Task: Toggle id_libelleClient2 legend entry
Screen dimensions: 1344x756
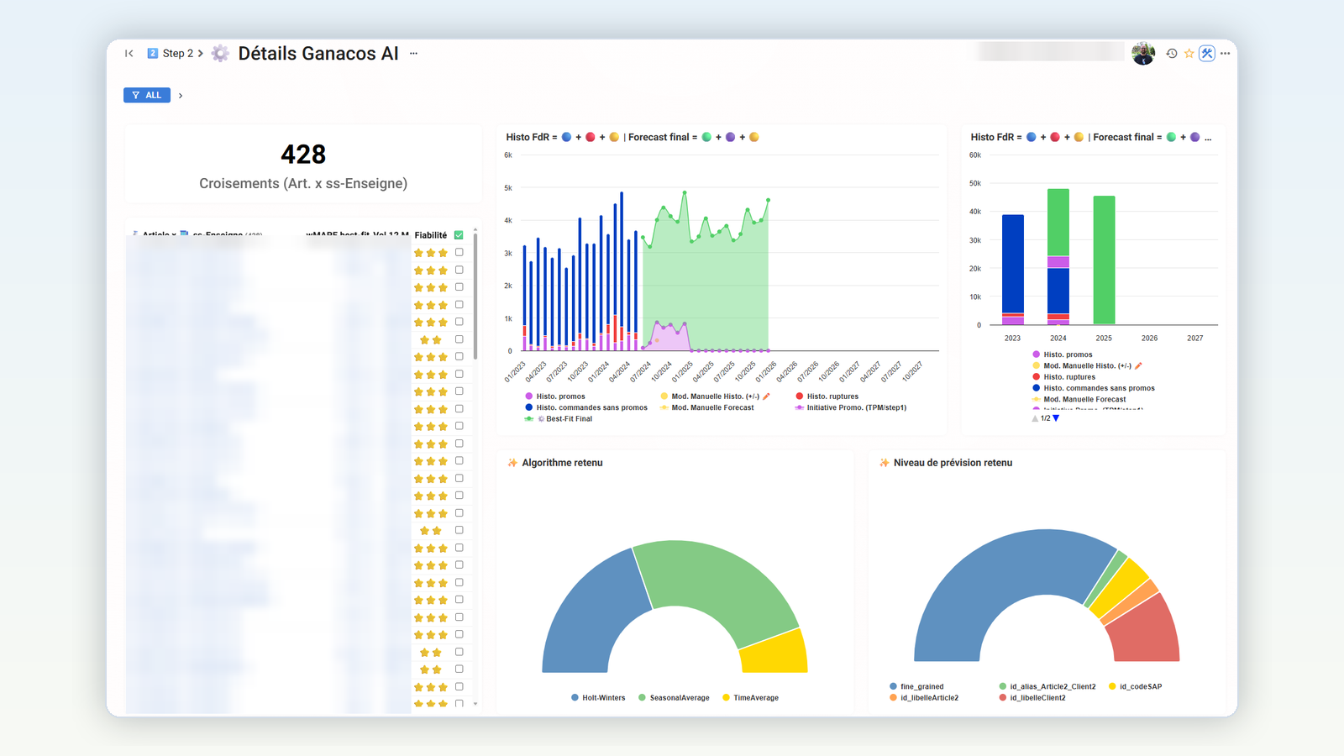Action: 1032,697
